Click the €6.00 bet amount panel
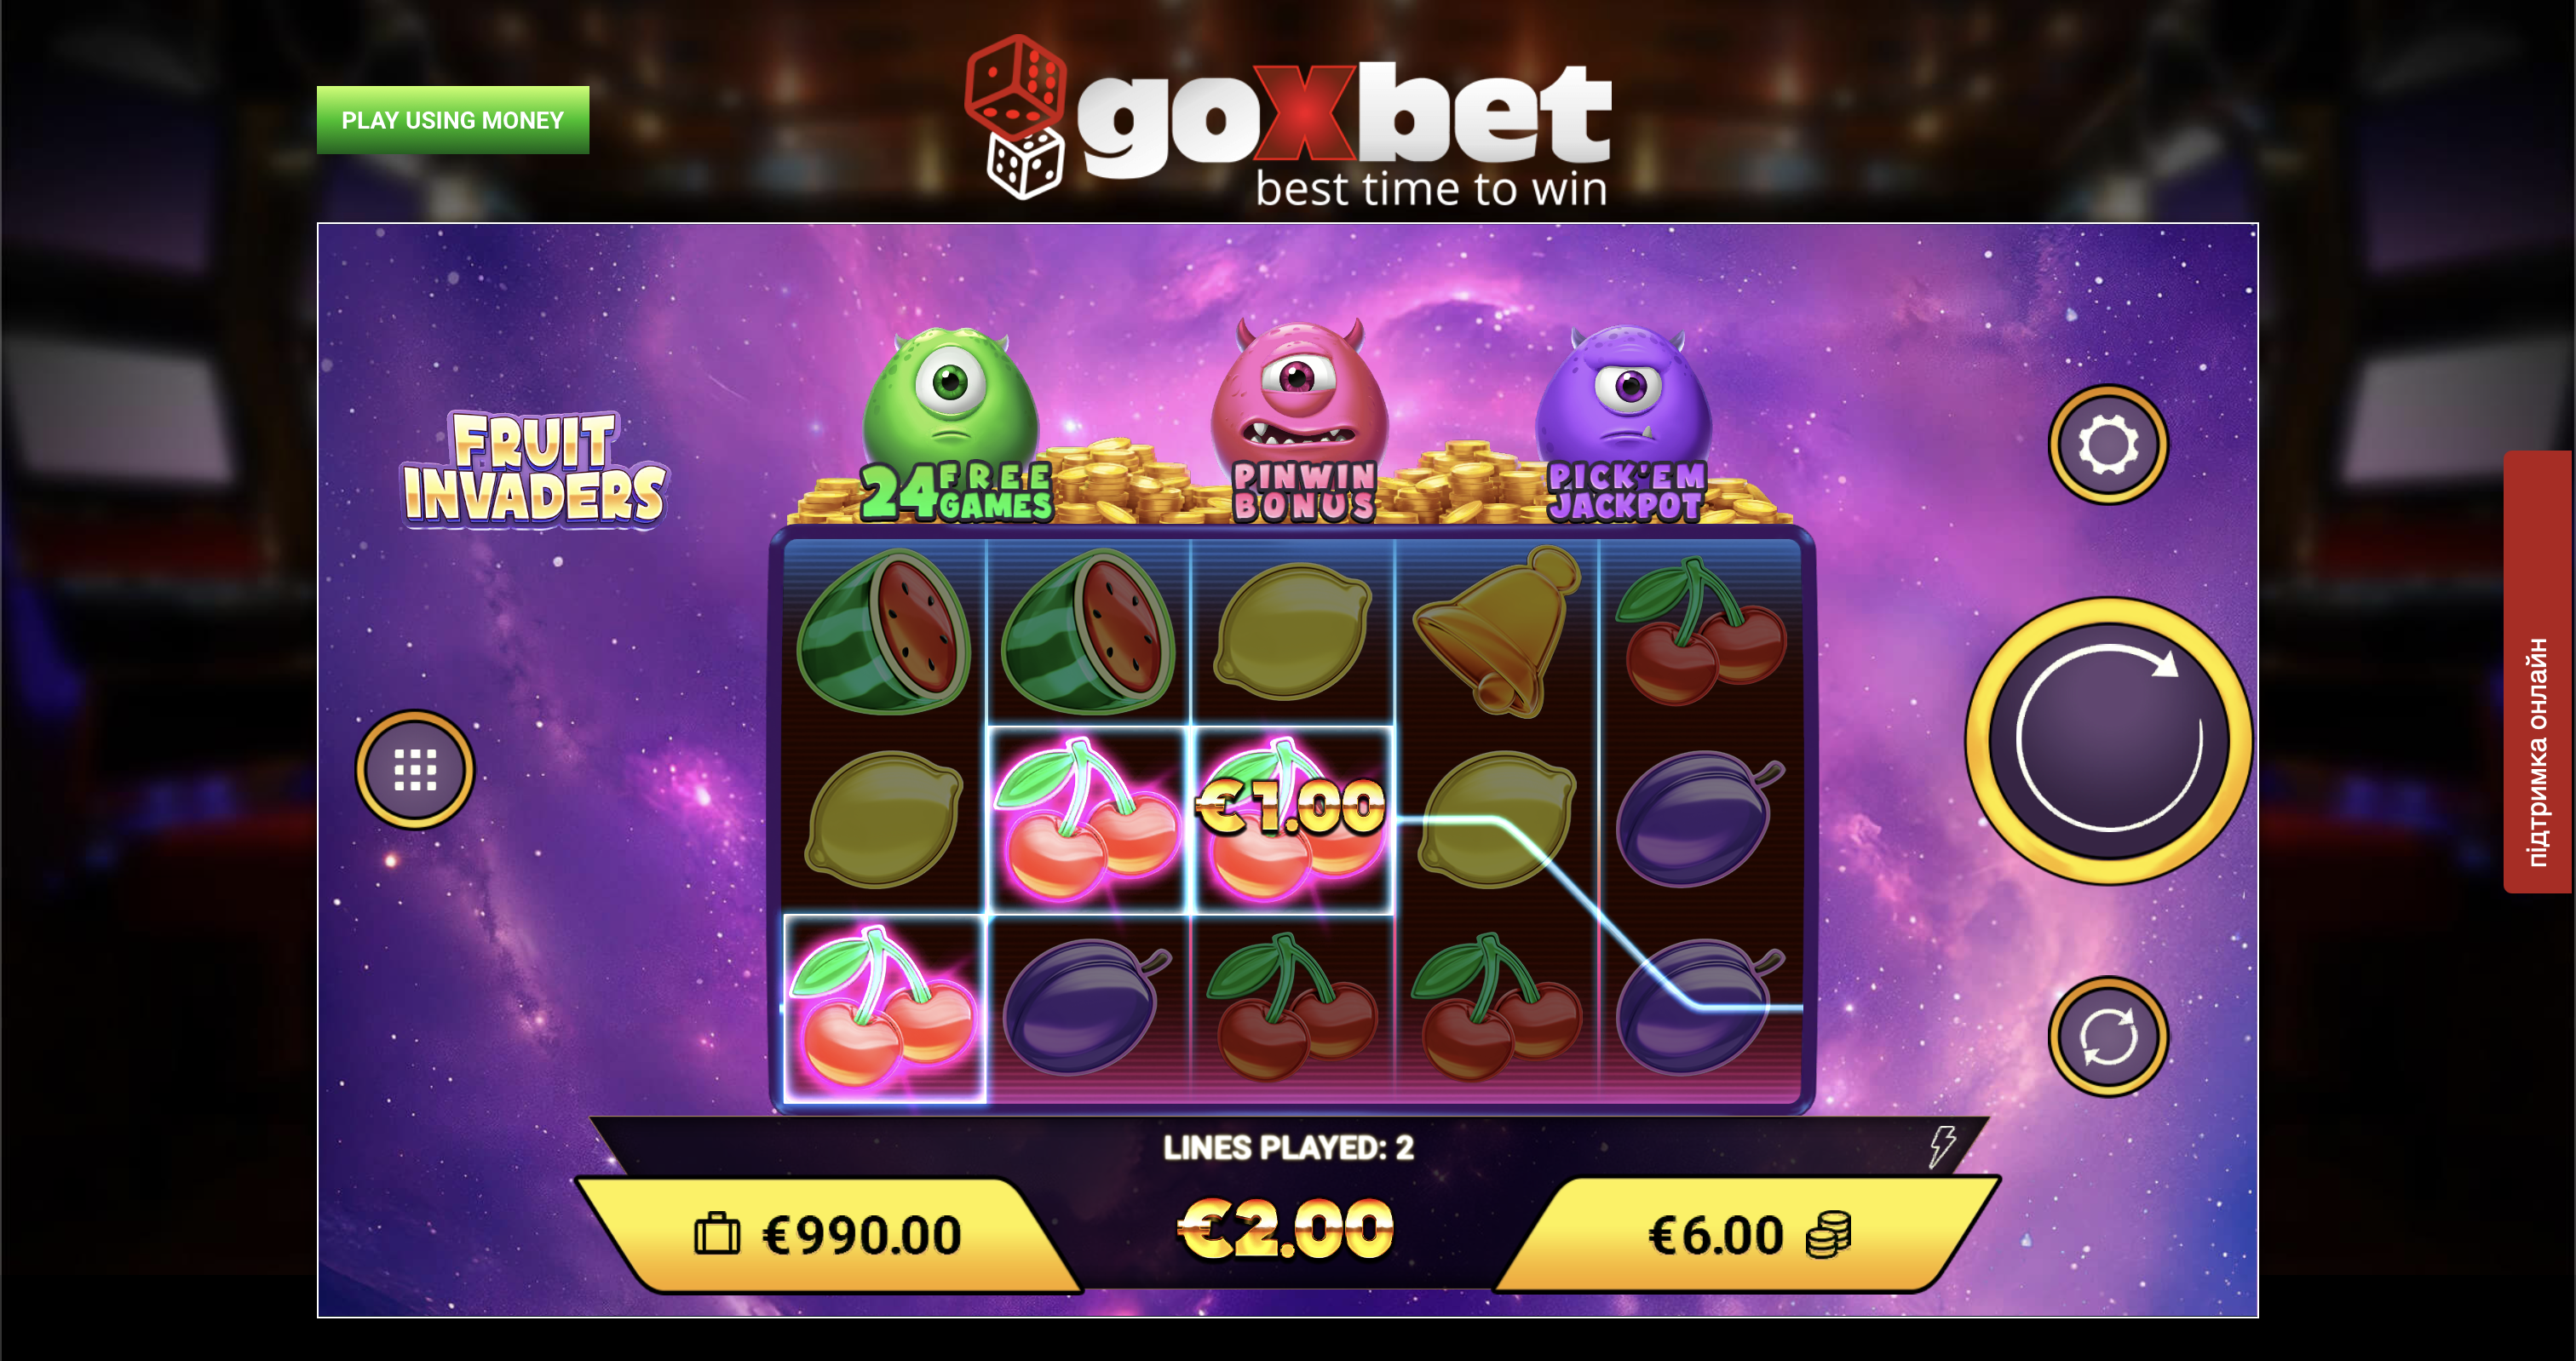 (x=1747, y=1234)
